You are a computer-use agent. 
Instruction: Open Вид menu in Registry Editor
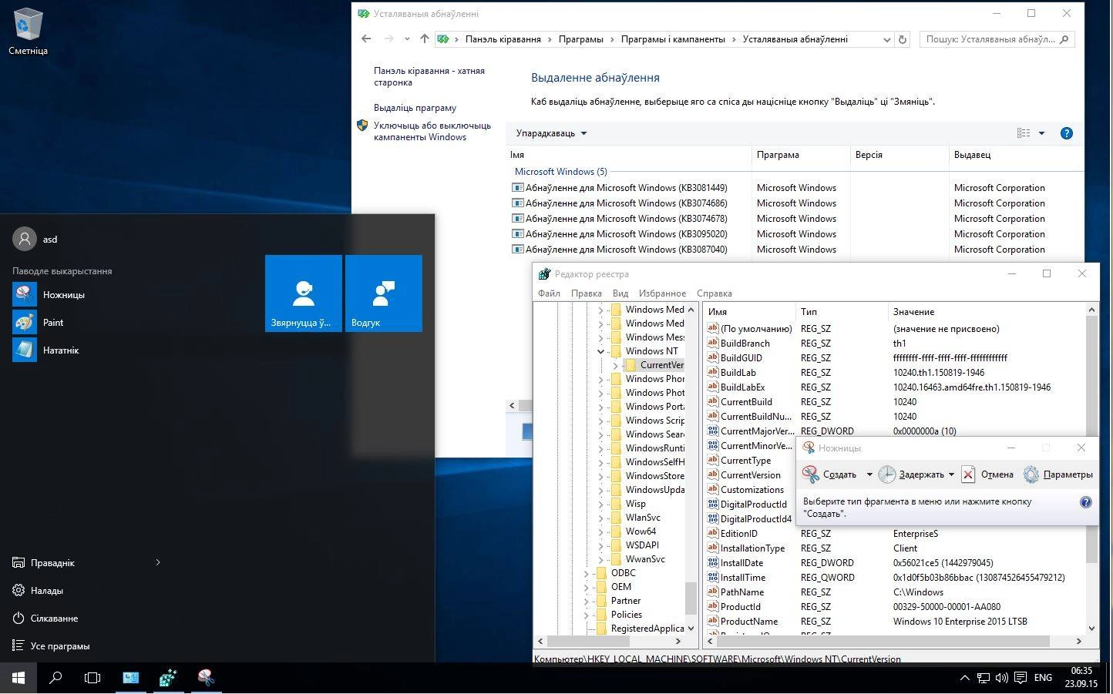pos(620,293)
